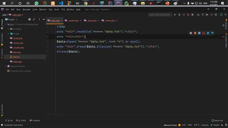Click the master git branch widget

[215, 125]
